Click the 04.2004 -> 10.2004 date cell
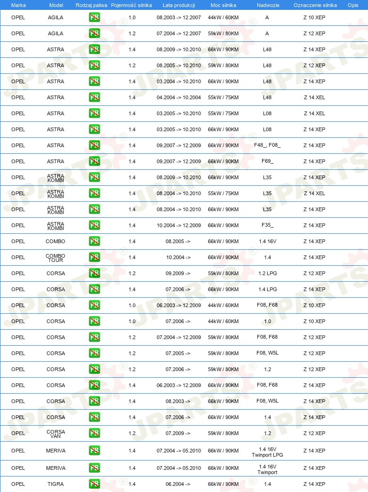 pyautogui.click(x=179, y=97)
